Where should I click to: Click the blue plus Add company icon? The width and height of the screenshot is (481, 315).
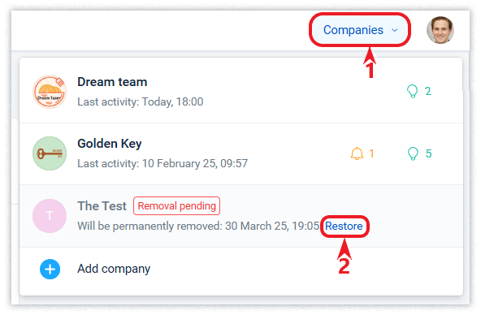(x=50, y=270)
